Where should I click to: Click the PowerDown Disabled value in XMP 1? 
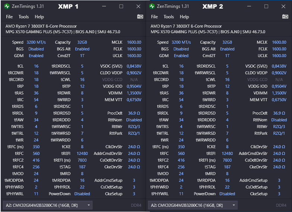(82, 194)
